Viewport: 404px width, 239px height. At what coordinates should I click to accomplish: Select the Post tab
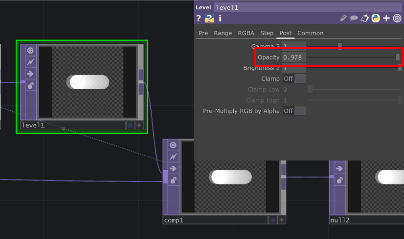point(286,33)
